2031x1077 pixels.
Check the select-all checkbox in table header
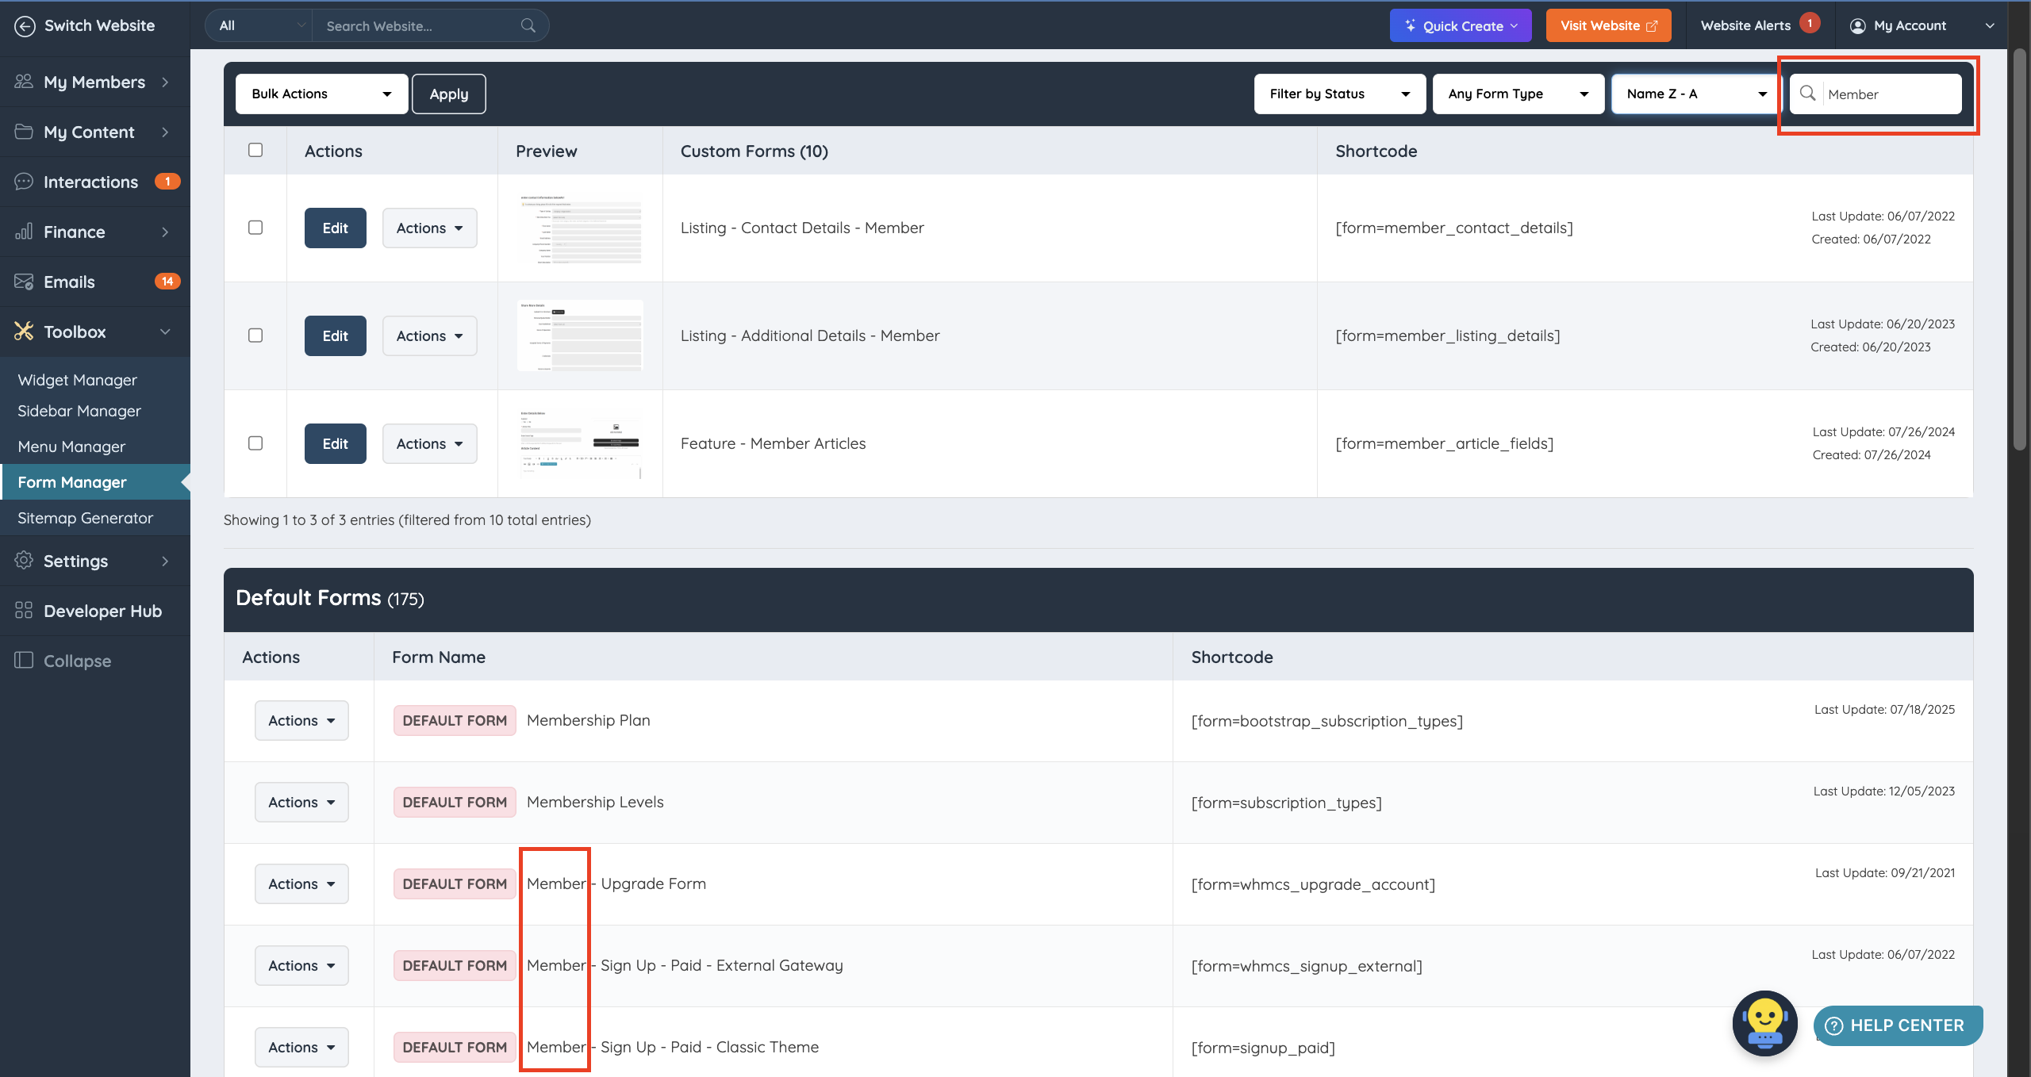click(255, 150)
